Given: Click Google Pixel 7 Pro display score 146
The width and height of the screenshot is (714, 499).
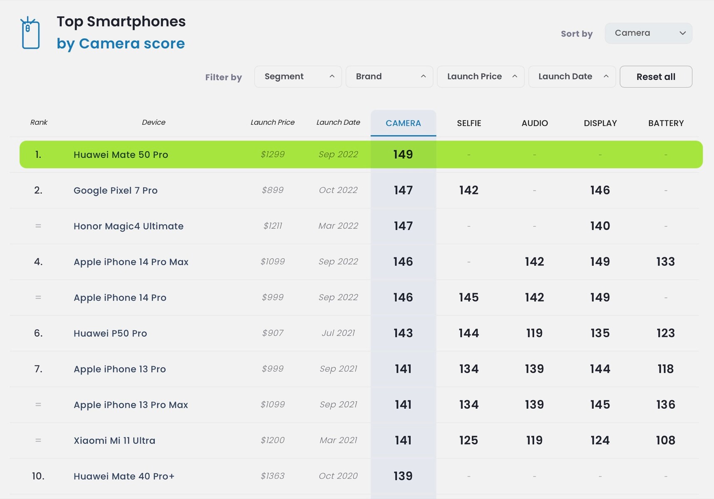Looking at the screenshot, I should click(600, 190).
